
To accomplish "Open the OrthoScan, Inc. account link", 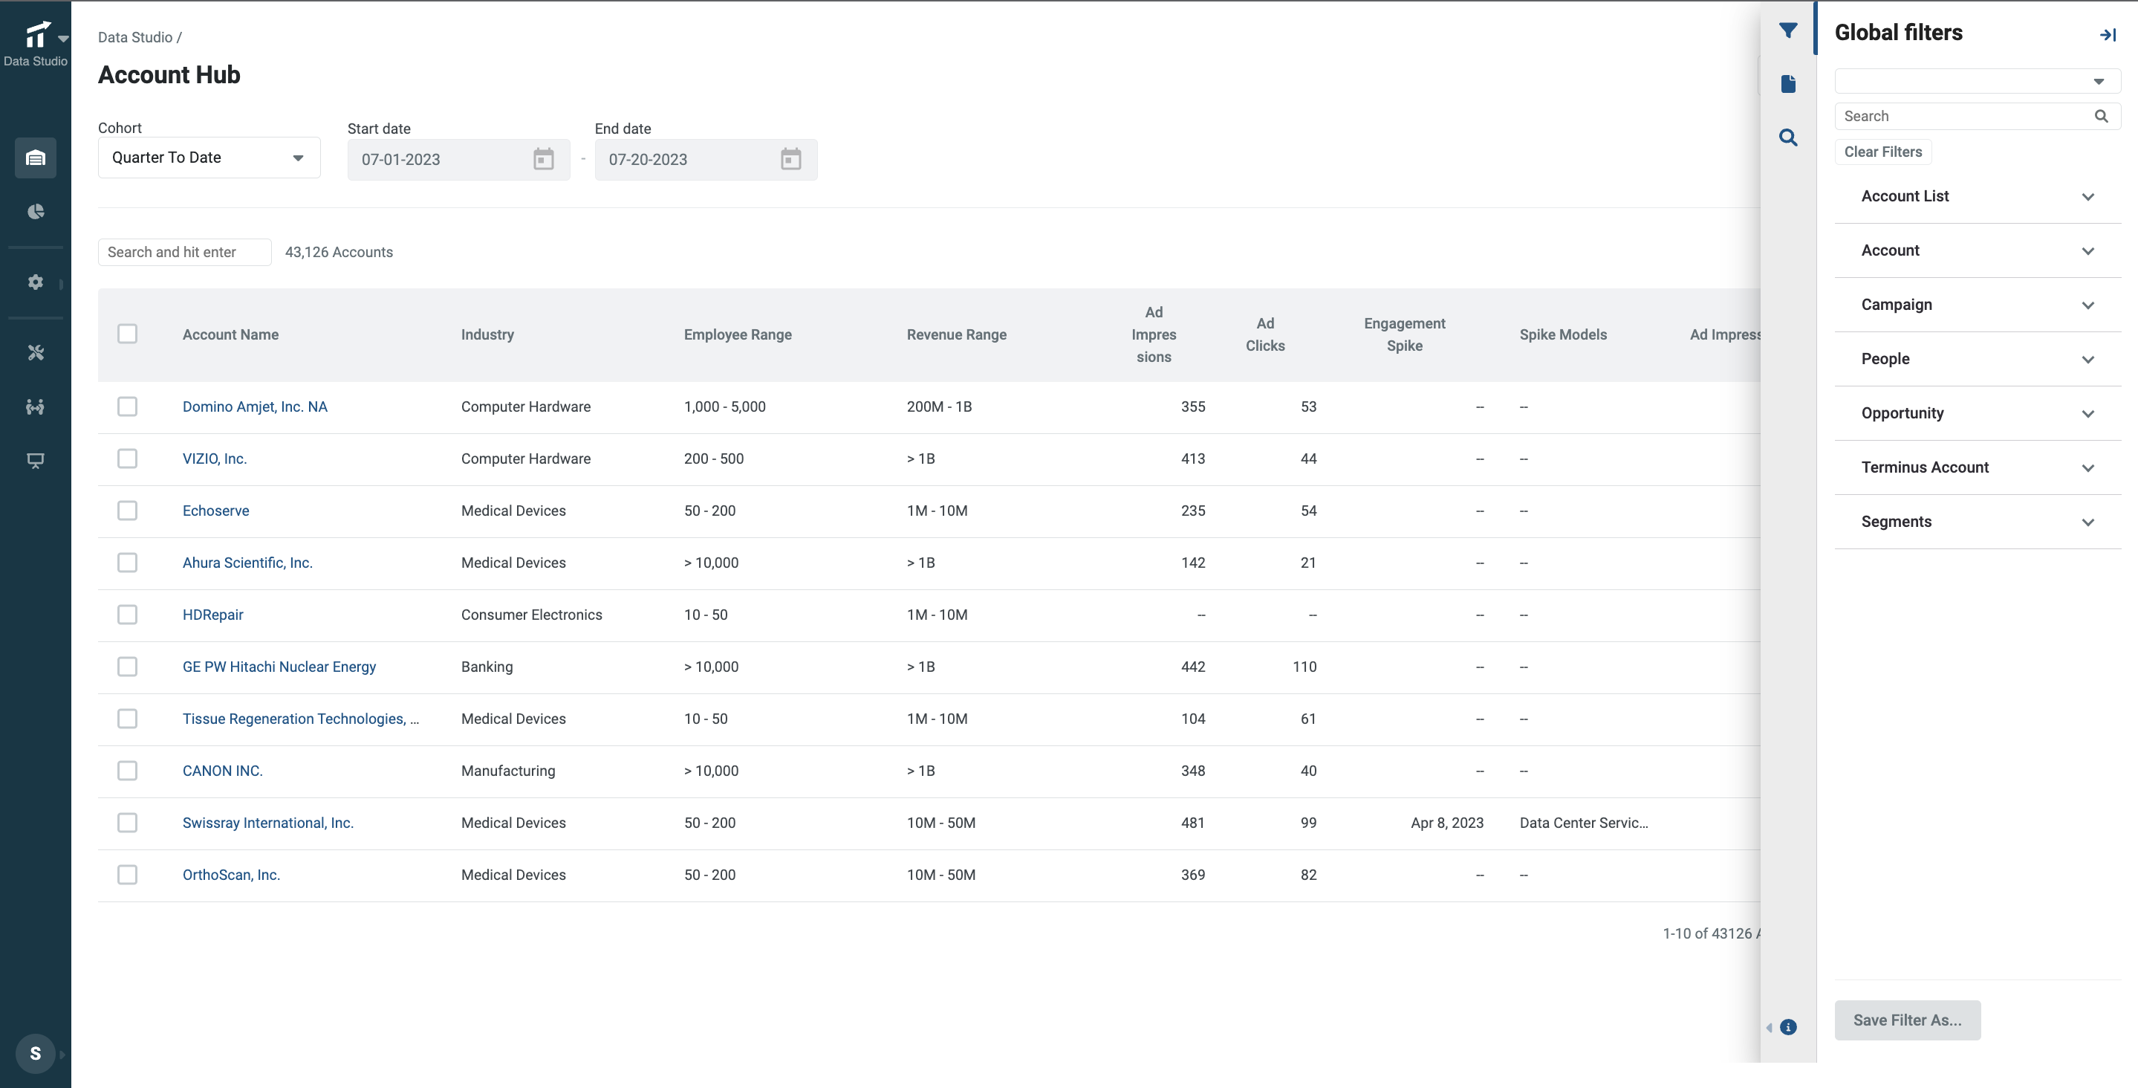I will tap(232, 875).
